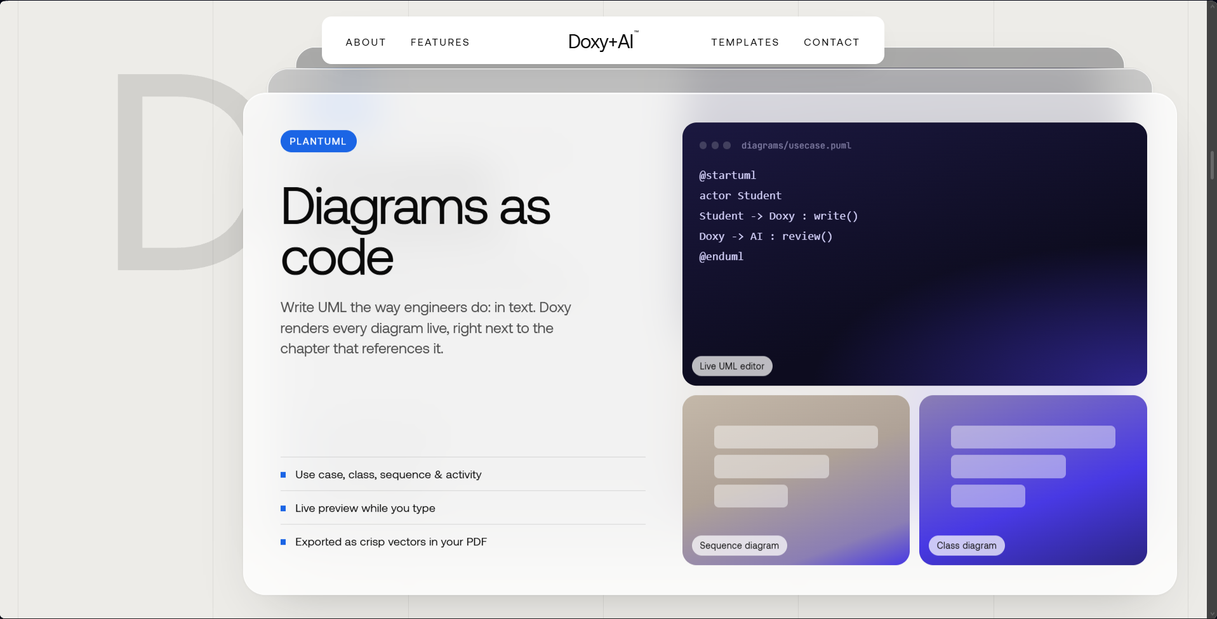Click the PLANTUML badge
1217x619 pixels.
point(318,141)
